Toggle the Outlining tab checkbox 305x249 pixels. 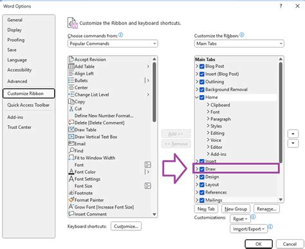(x=202, y=82)
